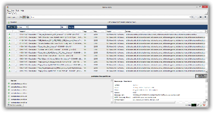Select the Super_Mario_64_HD_Demo result subject

tap(51, 53)
